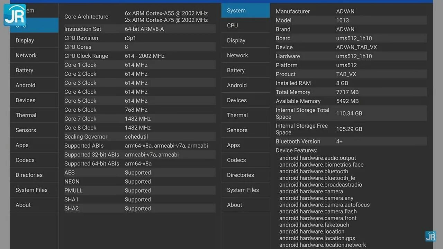
Task: Select 'android.hardware.broadcastradio' feature entry
Action: pos(321,185)
